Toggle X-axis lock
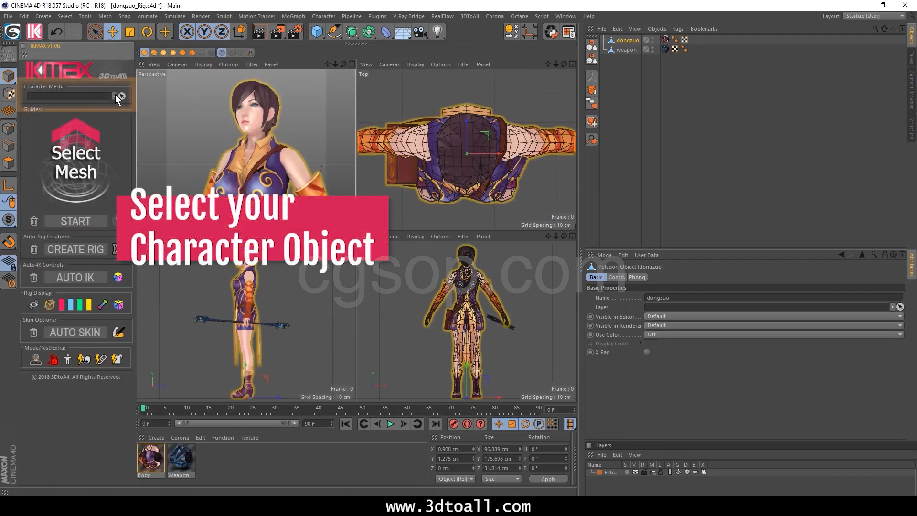The image size is (917, 516). [187, 32]
